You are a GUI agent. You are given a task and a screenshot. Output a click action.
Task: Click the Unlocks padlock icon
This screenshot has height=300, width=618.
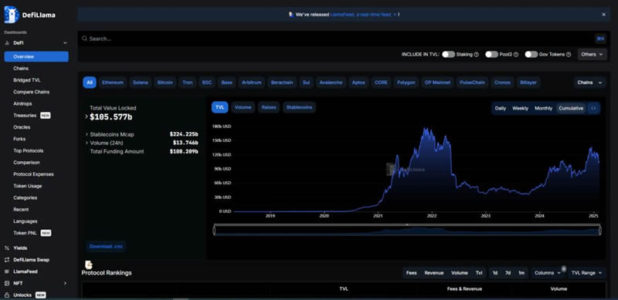pyautogui.click(x=7, y=295)
